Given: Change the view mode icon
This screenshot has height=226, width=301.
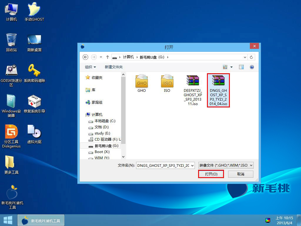Looking at the screenshot, I should [x=225, y=67].
